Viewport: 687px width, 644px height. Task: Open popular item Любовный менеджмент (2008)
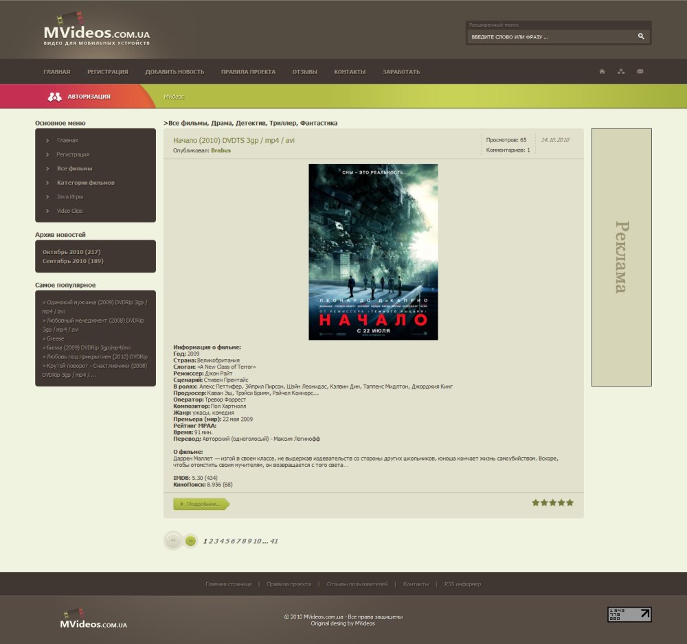click(x=93, y=325)
